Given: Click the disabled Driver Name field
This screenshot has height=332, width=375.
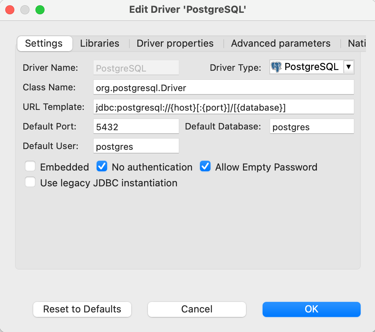Looking at the screenshot, I should point(136,67).
